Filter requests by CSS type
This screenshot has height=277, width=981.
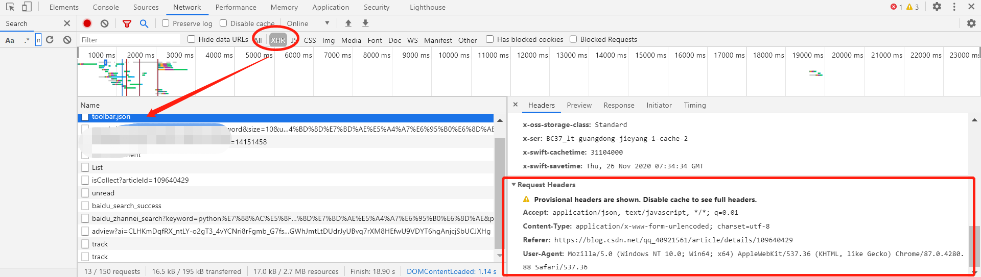coord(310,40)
